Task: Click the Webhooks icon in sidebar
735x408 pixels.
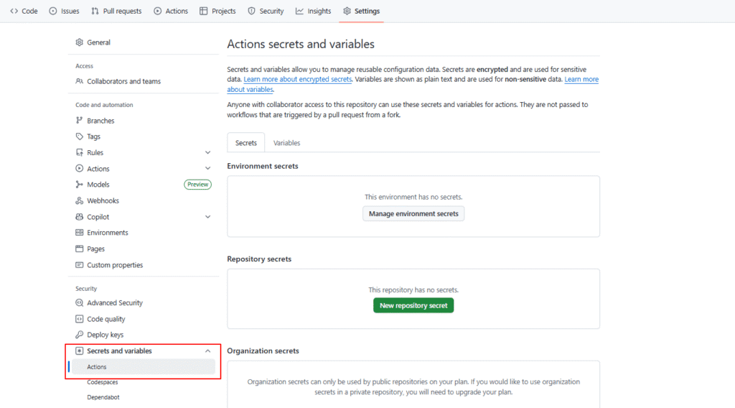Action: 80,201
